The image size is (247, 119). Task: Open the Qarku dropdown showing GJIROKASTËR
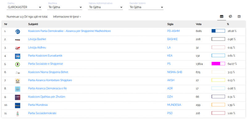(24, 7)
